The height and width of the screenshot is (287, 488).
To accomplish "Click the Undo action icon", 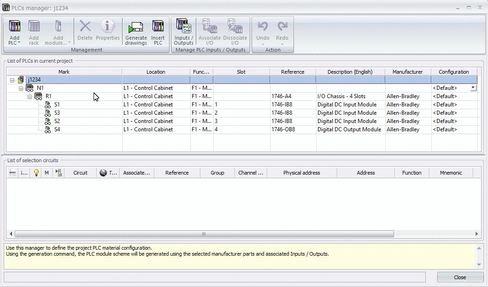I will [x=263, y=26].
